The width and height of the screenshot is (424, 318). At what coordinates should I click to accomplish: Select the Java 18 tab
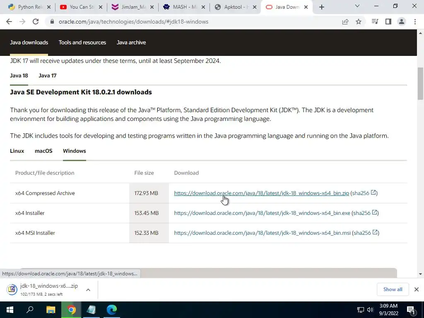click(19, 75)
